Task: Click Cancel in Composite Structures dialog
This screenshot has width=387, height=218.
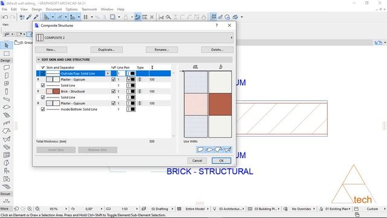Action: click(x=197, y=160)
